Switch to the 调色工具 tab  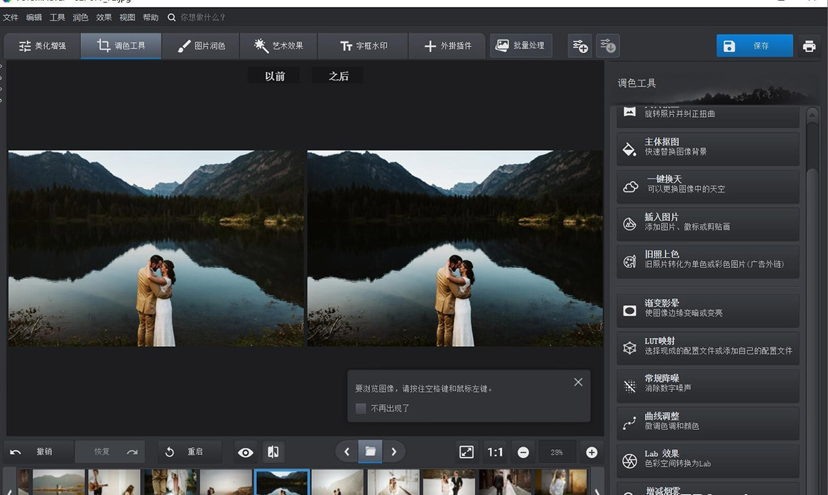point(121,46)
